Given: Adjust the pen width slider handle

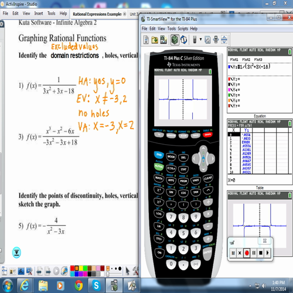Looking at the screenshot, I should tap(108, 274).
